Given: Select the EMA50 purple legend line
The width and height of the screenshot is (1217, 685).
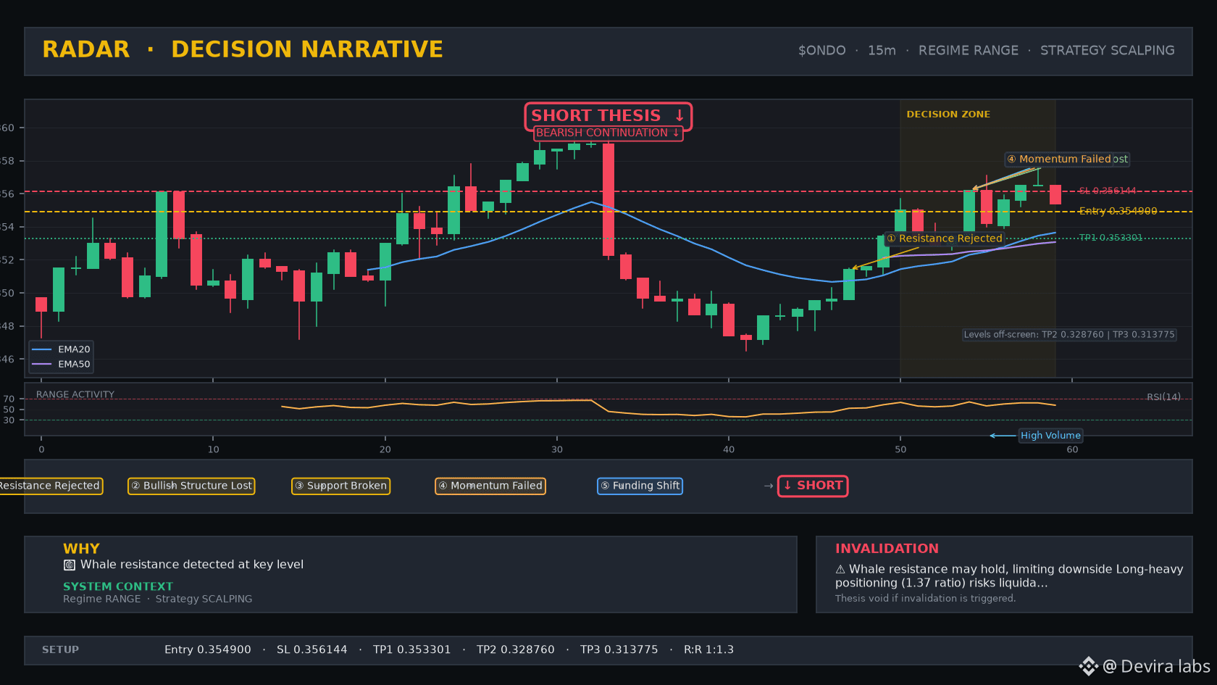Looking at the screenshot, I should [x=42, y=365].
